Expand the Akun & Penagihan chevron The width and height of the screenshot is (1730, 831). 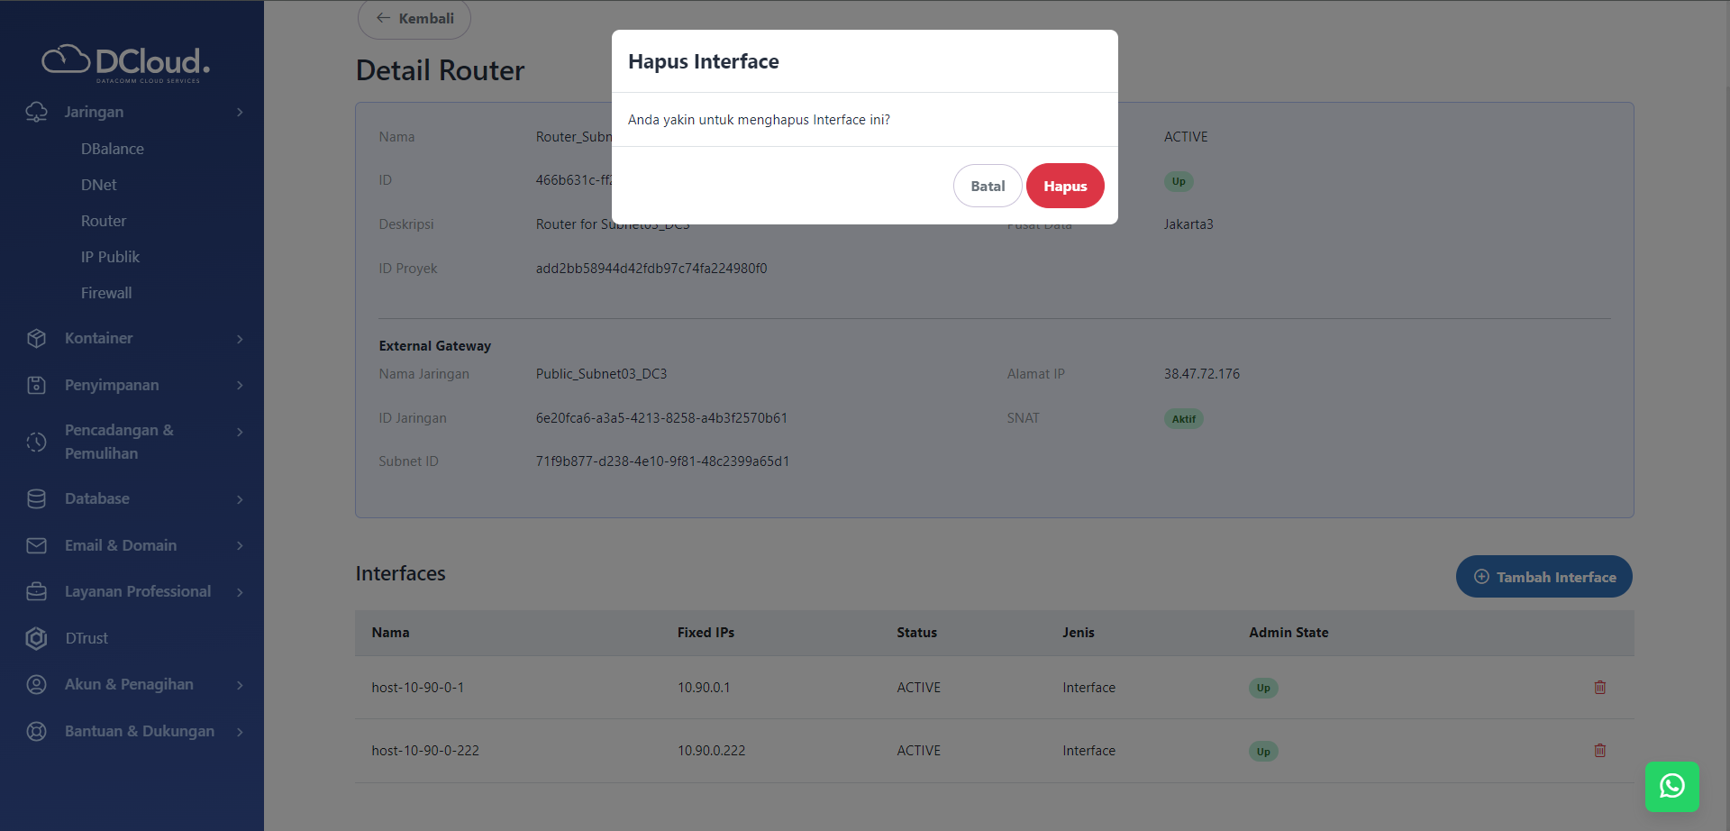240,685
